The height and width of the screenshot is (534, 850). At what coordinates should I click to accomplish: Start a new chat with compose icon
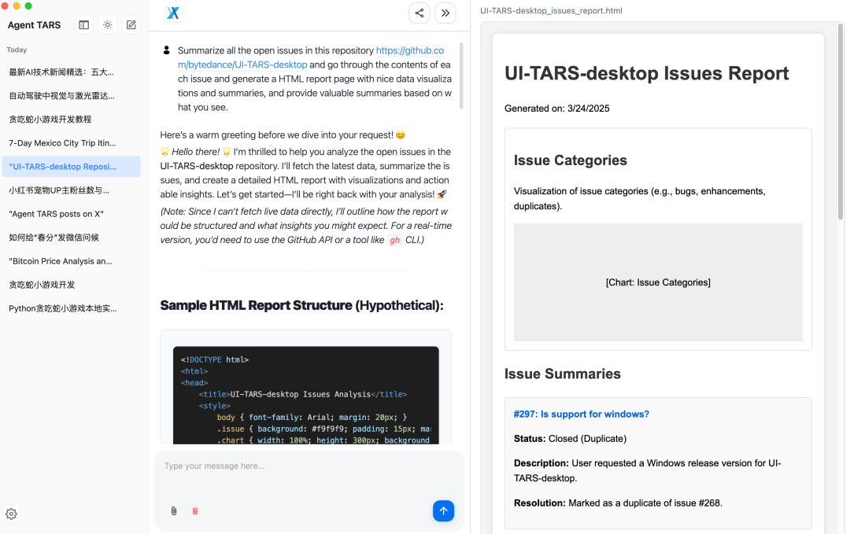[x=131, y=25]
